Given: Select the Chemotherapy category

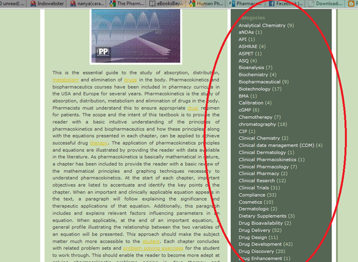Looking at the screenshot, I should [259, 117].
